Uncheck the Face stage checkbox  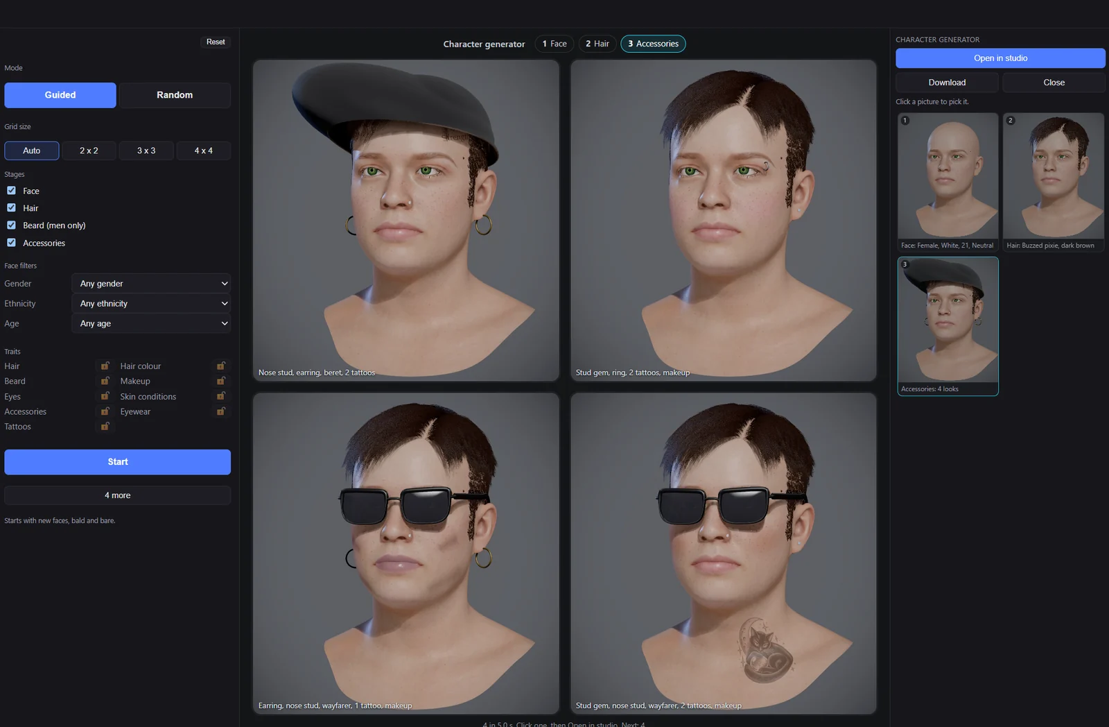click(11, 190)
